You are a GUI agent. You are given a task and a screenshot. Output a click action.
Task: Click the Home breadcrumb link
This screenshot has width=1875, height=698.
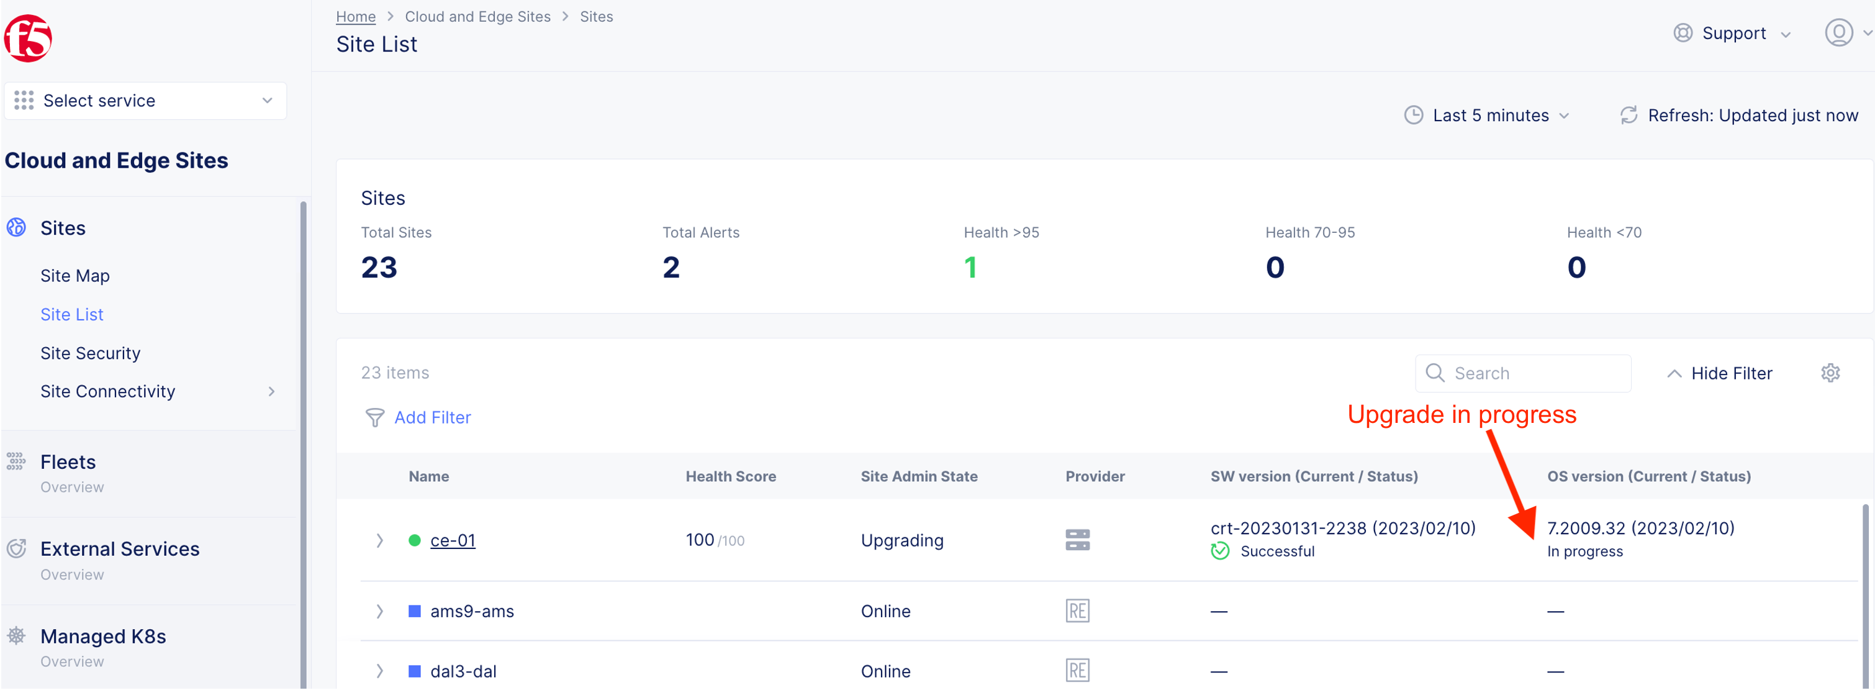point(355,16)
